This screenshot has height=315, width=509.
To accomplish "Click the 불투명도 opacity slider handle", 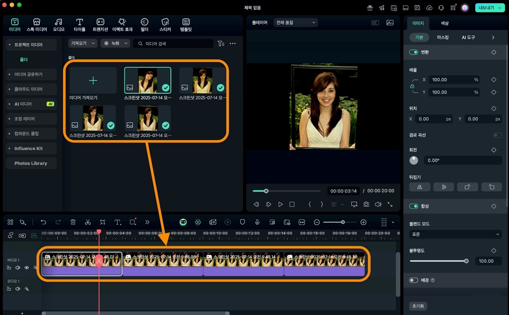I will (466, 261).
